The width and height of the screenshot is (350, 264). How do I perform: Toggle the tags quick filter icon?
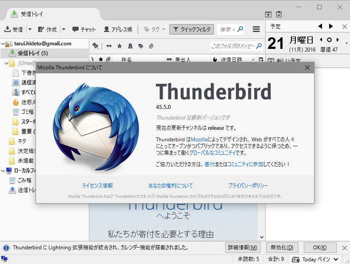141,46
